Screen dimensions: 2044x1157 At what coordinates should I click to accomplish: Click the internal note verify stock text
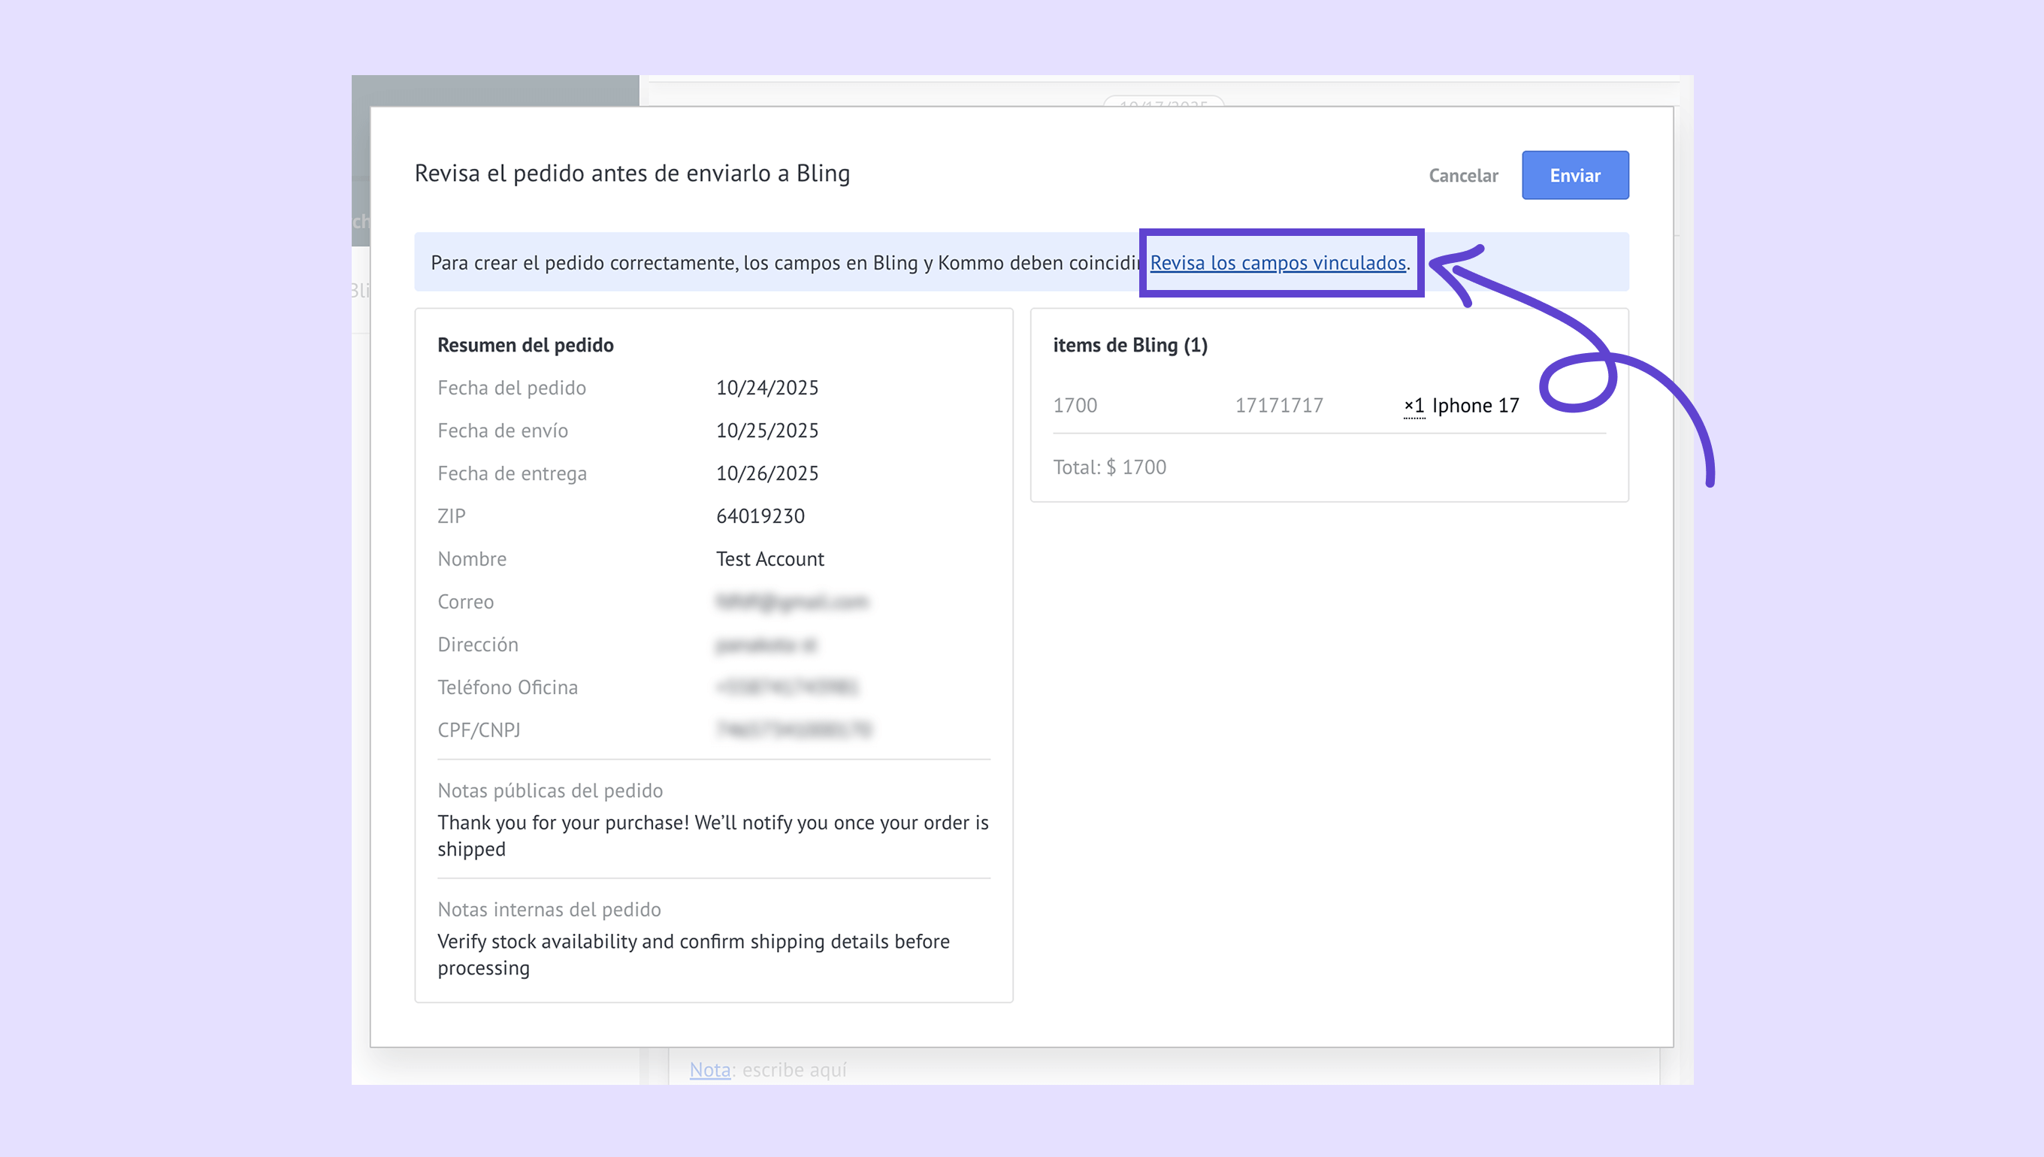point(693,954)
